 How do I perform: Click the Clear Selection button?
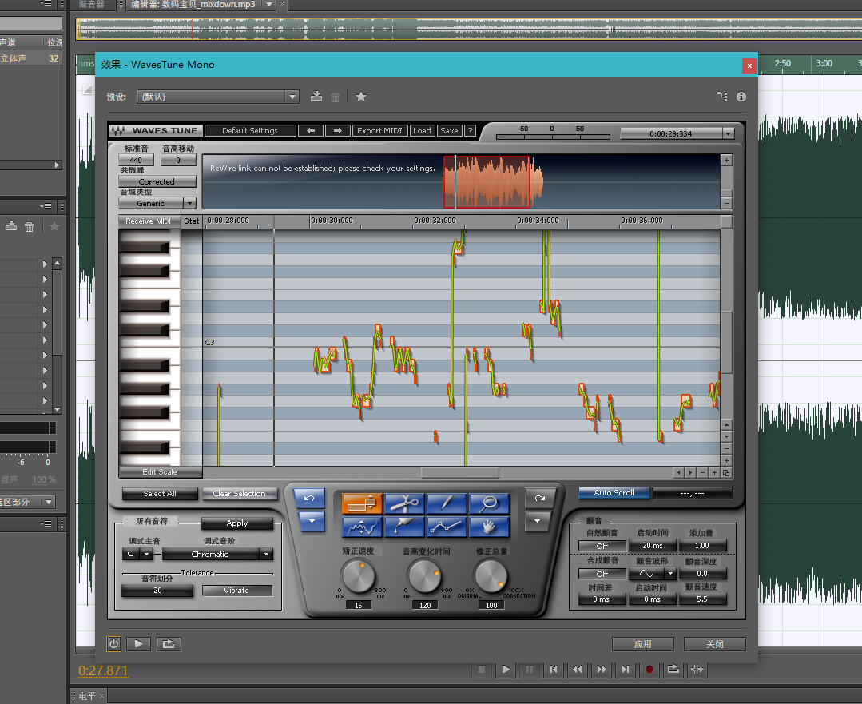[x=239, y=493]
